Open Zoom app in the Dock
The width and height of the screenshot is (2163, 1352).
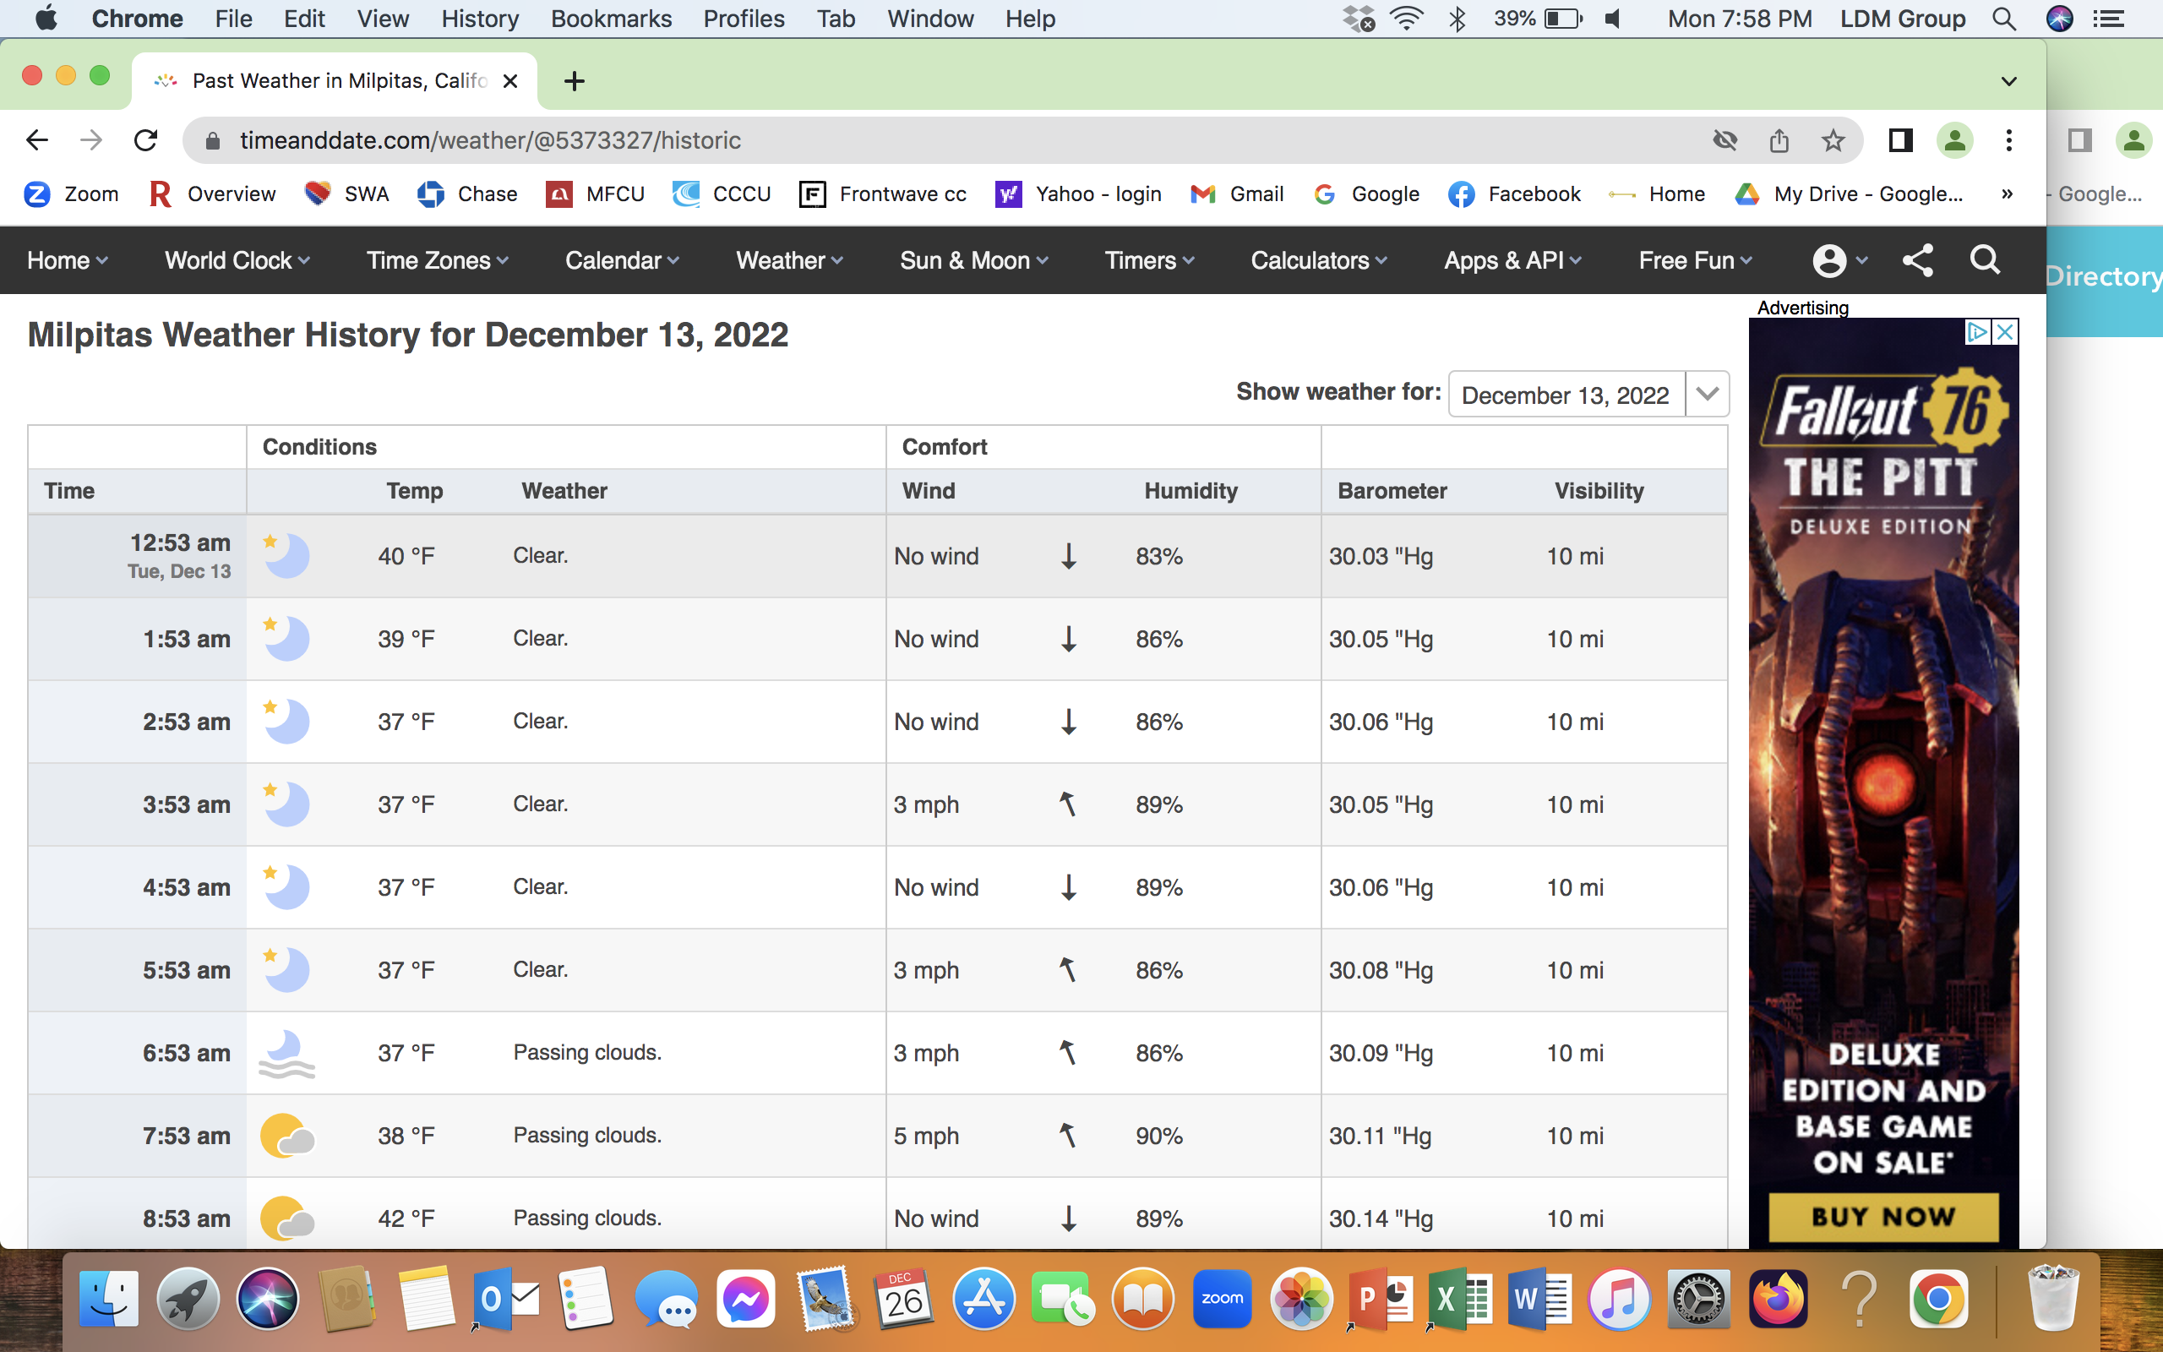[x=1222, y=1299]
